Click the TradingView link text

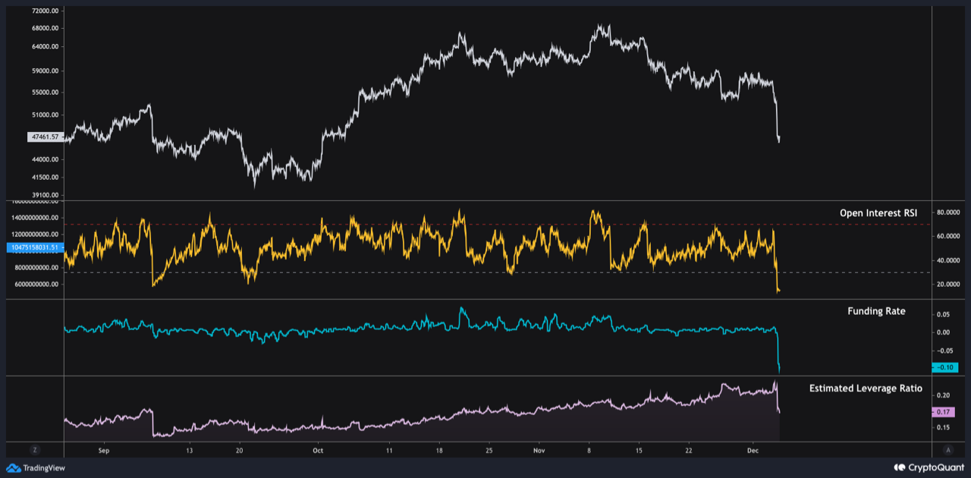point(44,469)
